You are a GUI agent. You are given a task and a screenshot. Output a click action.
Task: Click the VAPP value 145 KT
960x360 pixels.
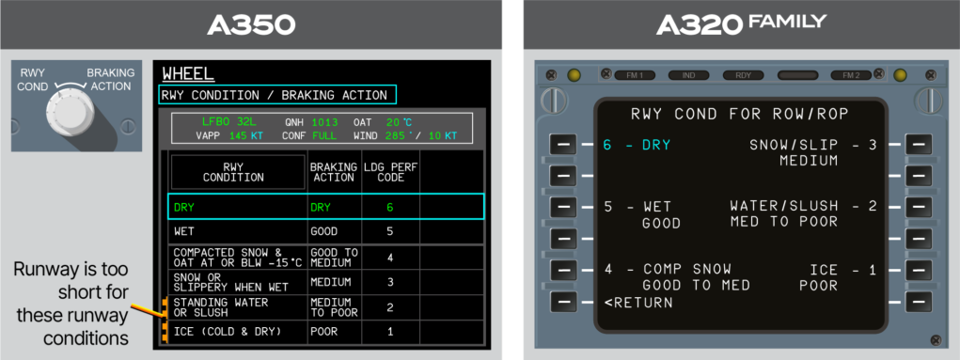[x=246, y=136]
